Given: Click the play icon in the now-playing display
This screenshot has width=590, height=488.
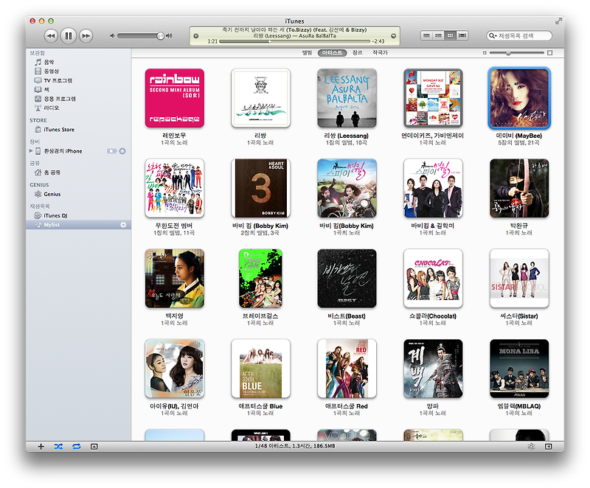Looking at the screenshot, I should (x=195, y=36).
